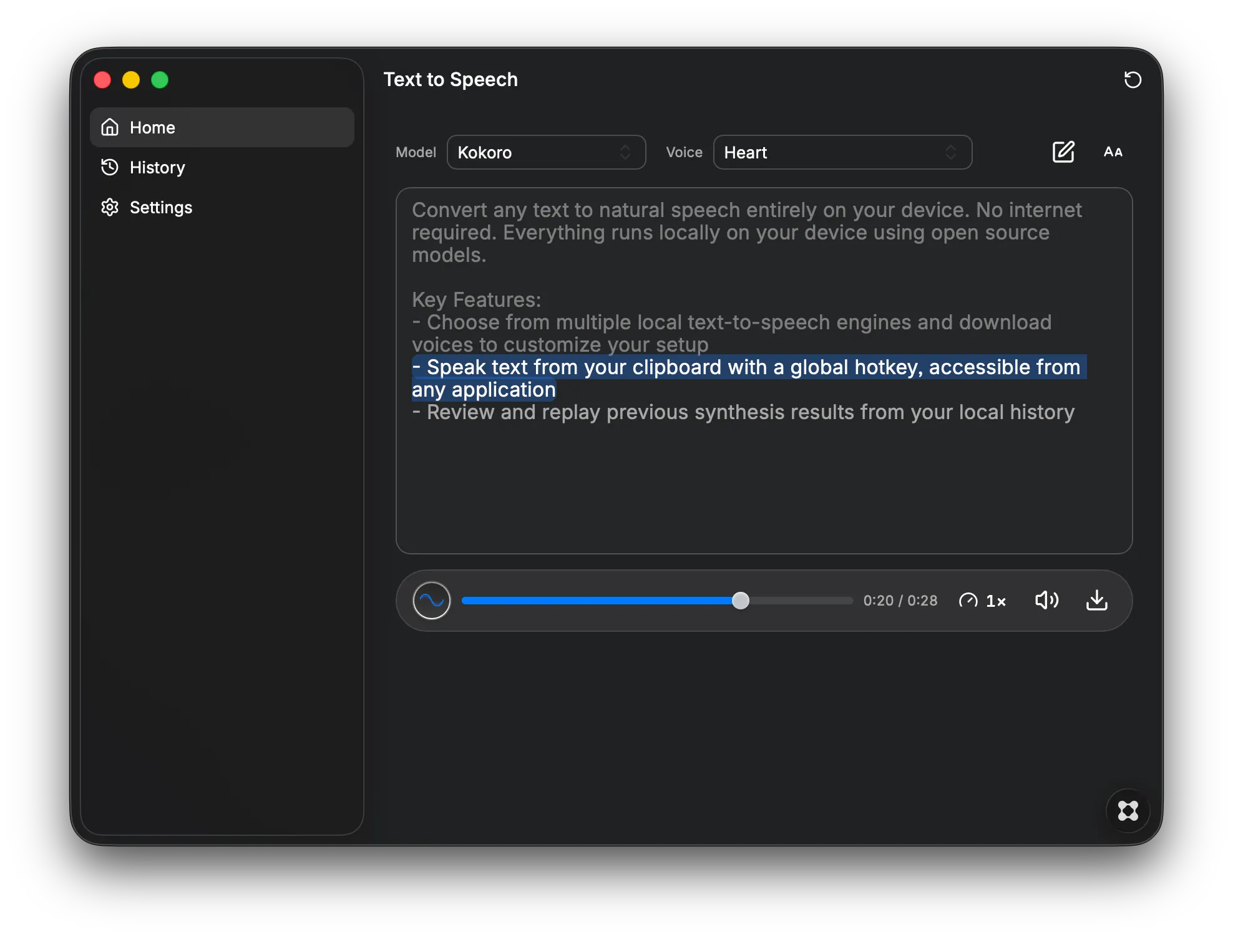This screenshot has height=938, width=1233.
Task: Click the highlighted 'Speak text from your clipboard' line
Action: (749, 378)
